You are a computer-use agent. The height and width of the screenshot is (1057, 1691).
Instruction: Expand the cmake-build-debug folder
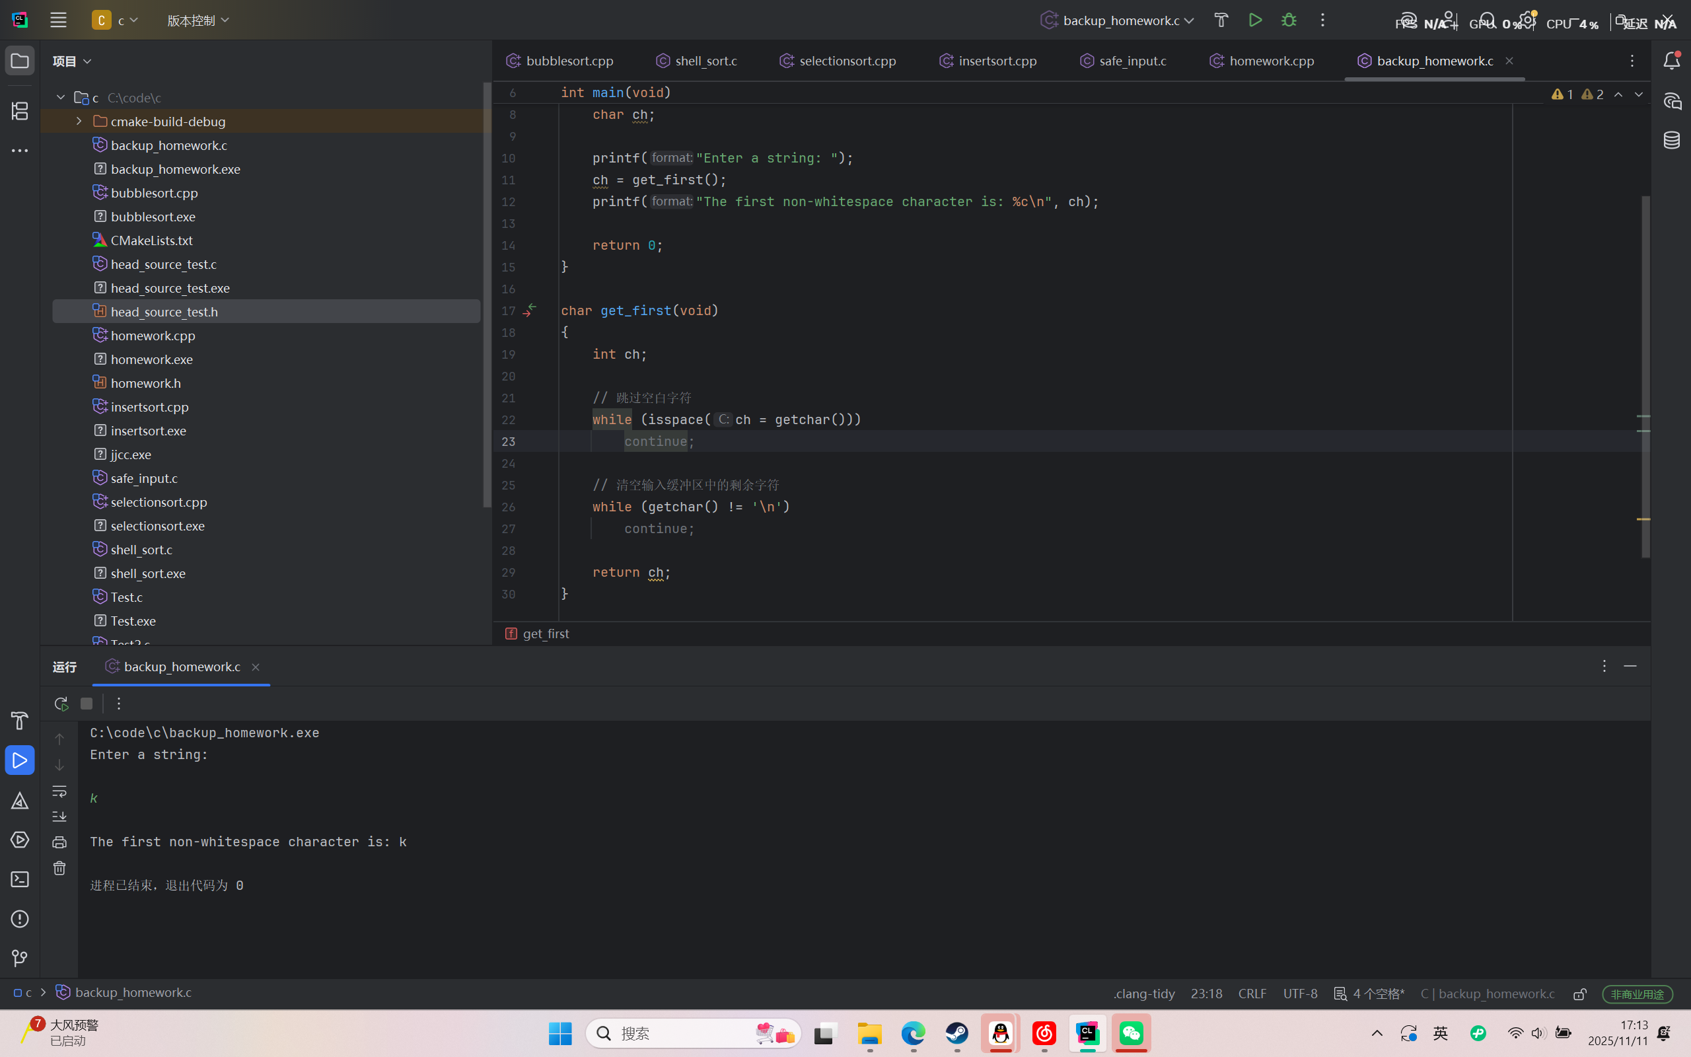(x=79, y=122)
